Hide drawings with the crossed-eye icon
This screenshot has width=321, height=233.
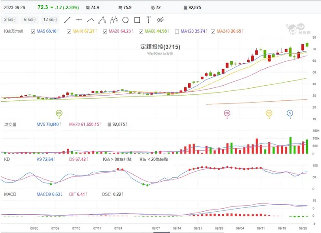pyautogui.click(x=160, y=20)
